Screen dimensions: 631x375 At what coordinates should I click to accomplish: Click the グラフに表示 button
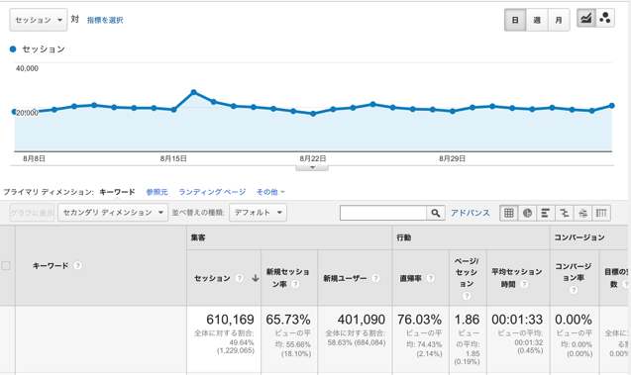click(x=32, y=213)
